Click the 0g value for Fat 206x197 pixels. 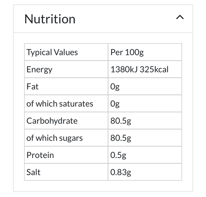point(115,87)
